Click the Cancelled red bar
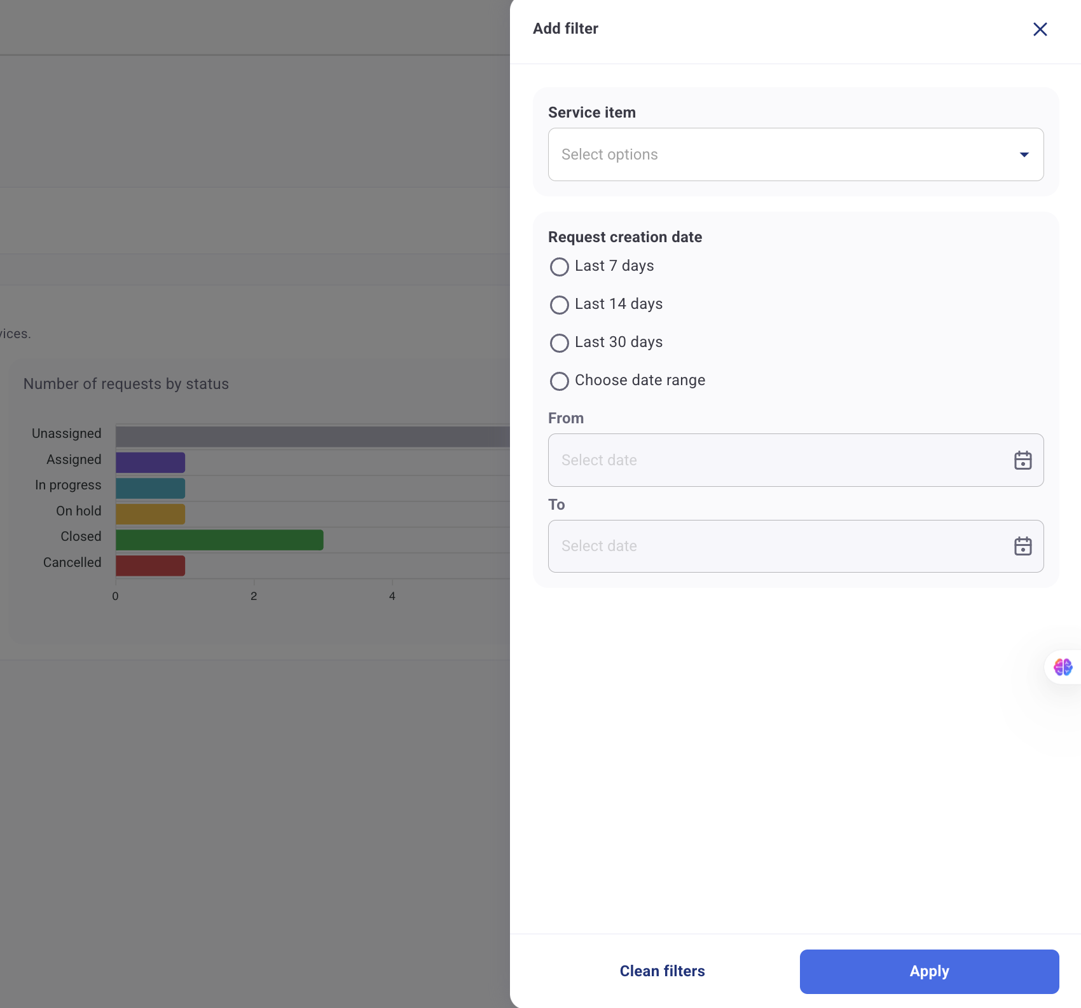The width and height of the screenshot is (1081, 1008). point(150,566)
